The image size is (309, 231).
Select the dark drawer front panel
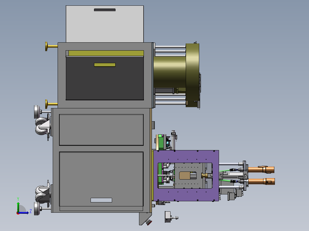pos(105,79)
